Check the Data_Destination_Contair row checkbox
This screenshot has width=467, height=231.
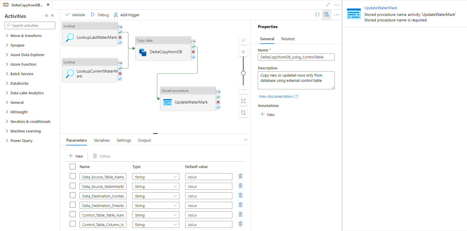[73, 195]
